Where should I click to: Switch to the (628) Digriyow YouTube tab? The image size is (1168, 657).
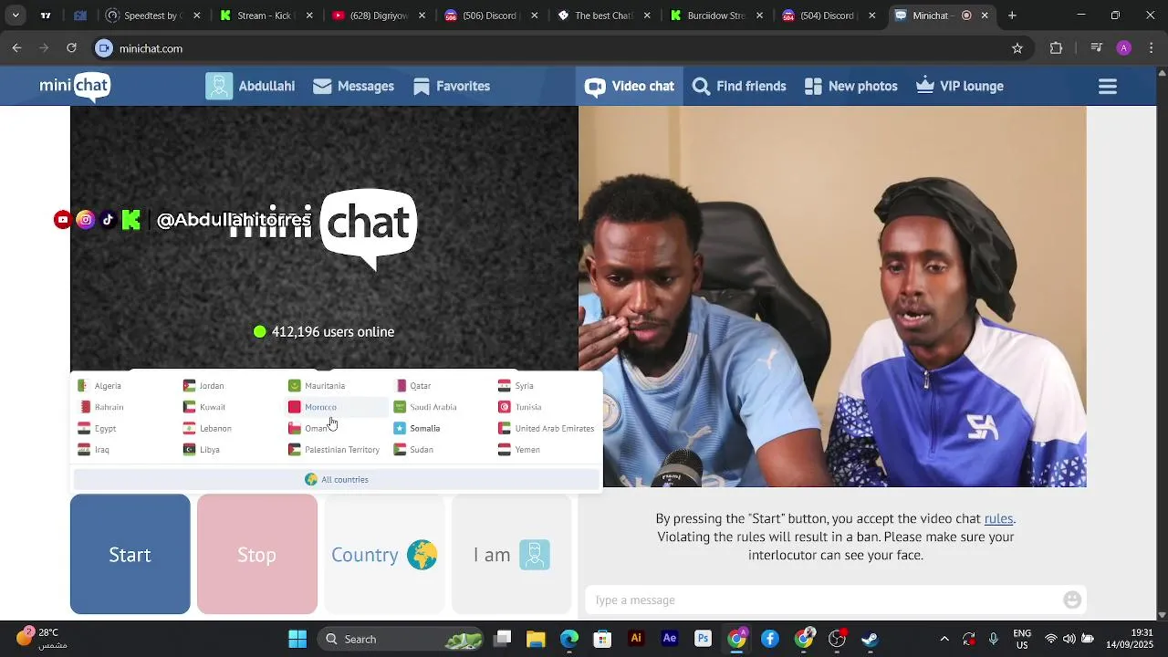point(378,16)
